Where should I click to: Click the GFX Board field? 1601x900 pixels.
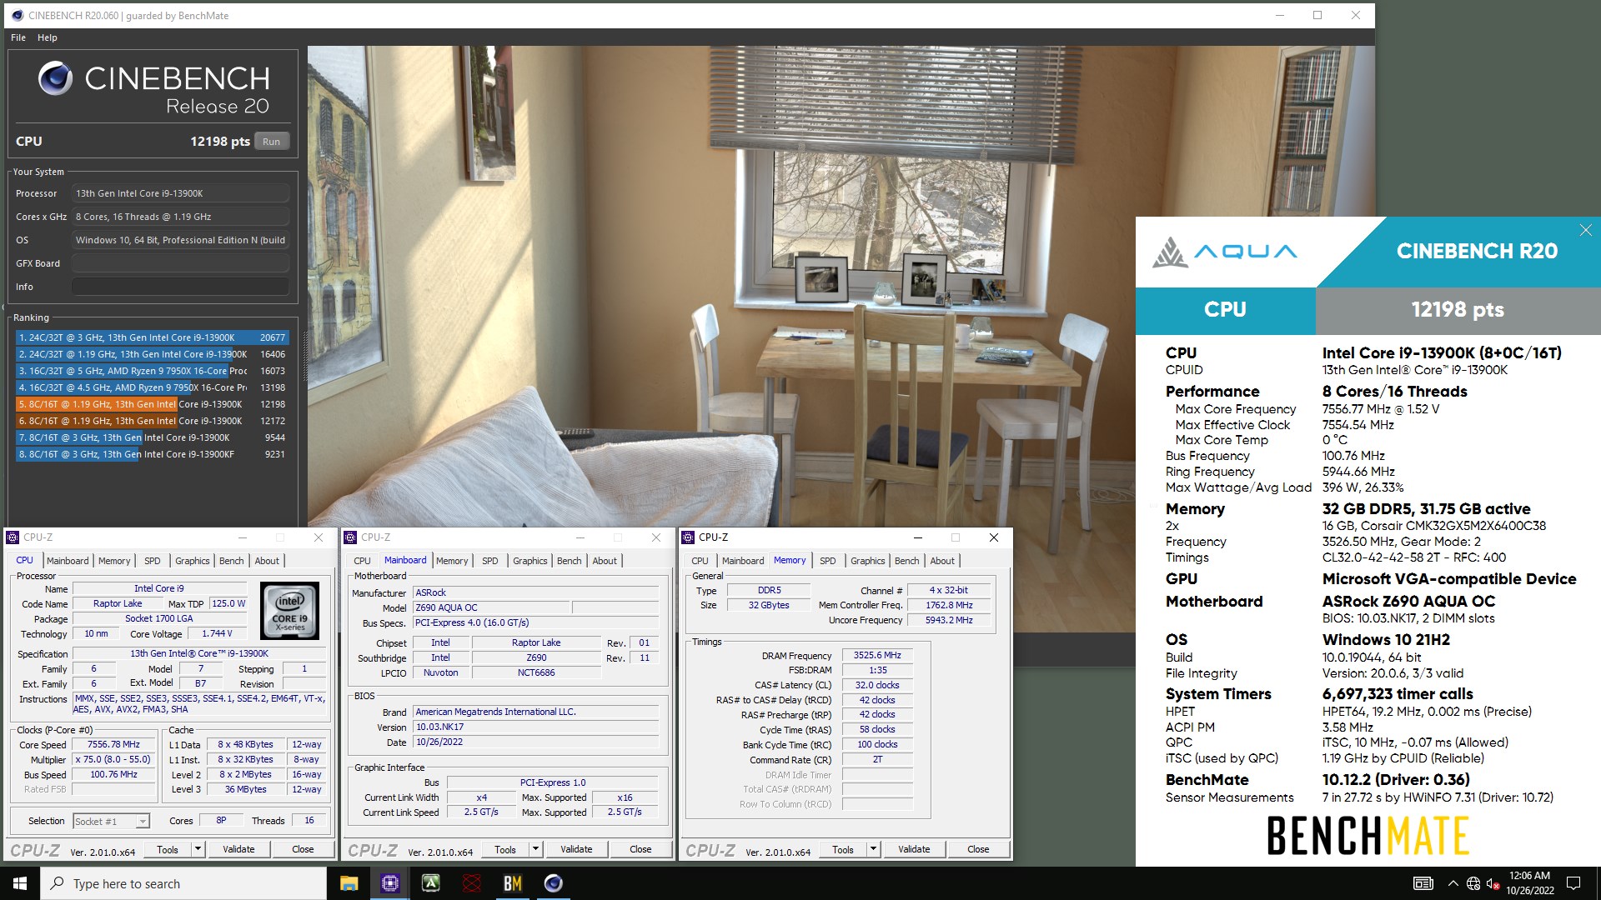point(180,263)
